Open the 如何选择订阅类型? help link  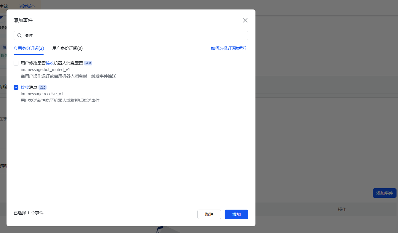pos(228,48)
